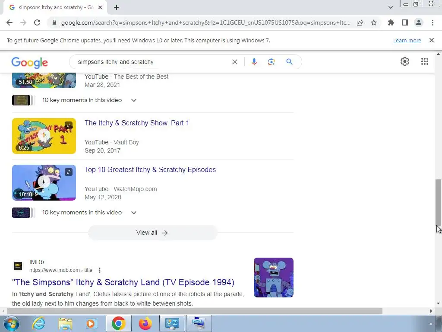
Task: Show hidden system tray icons
Action: pos(431,324)
